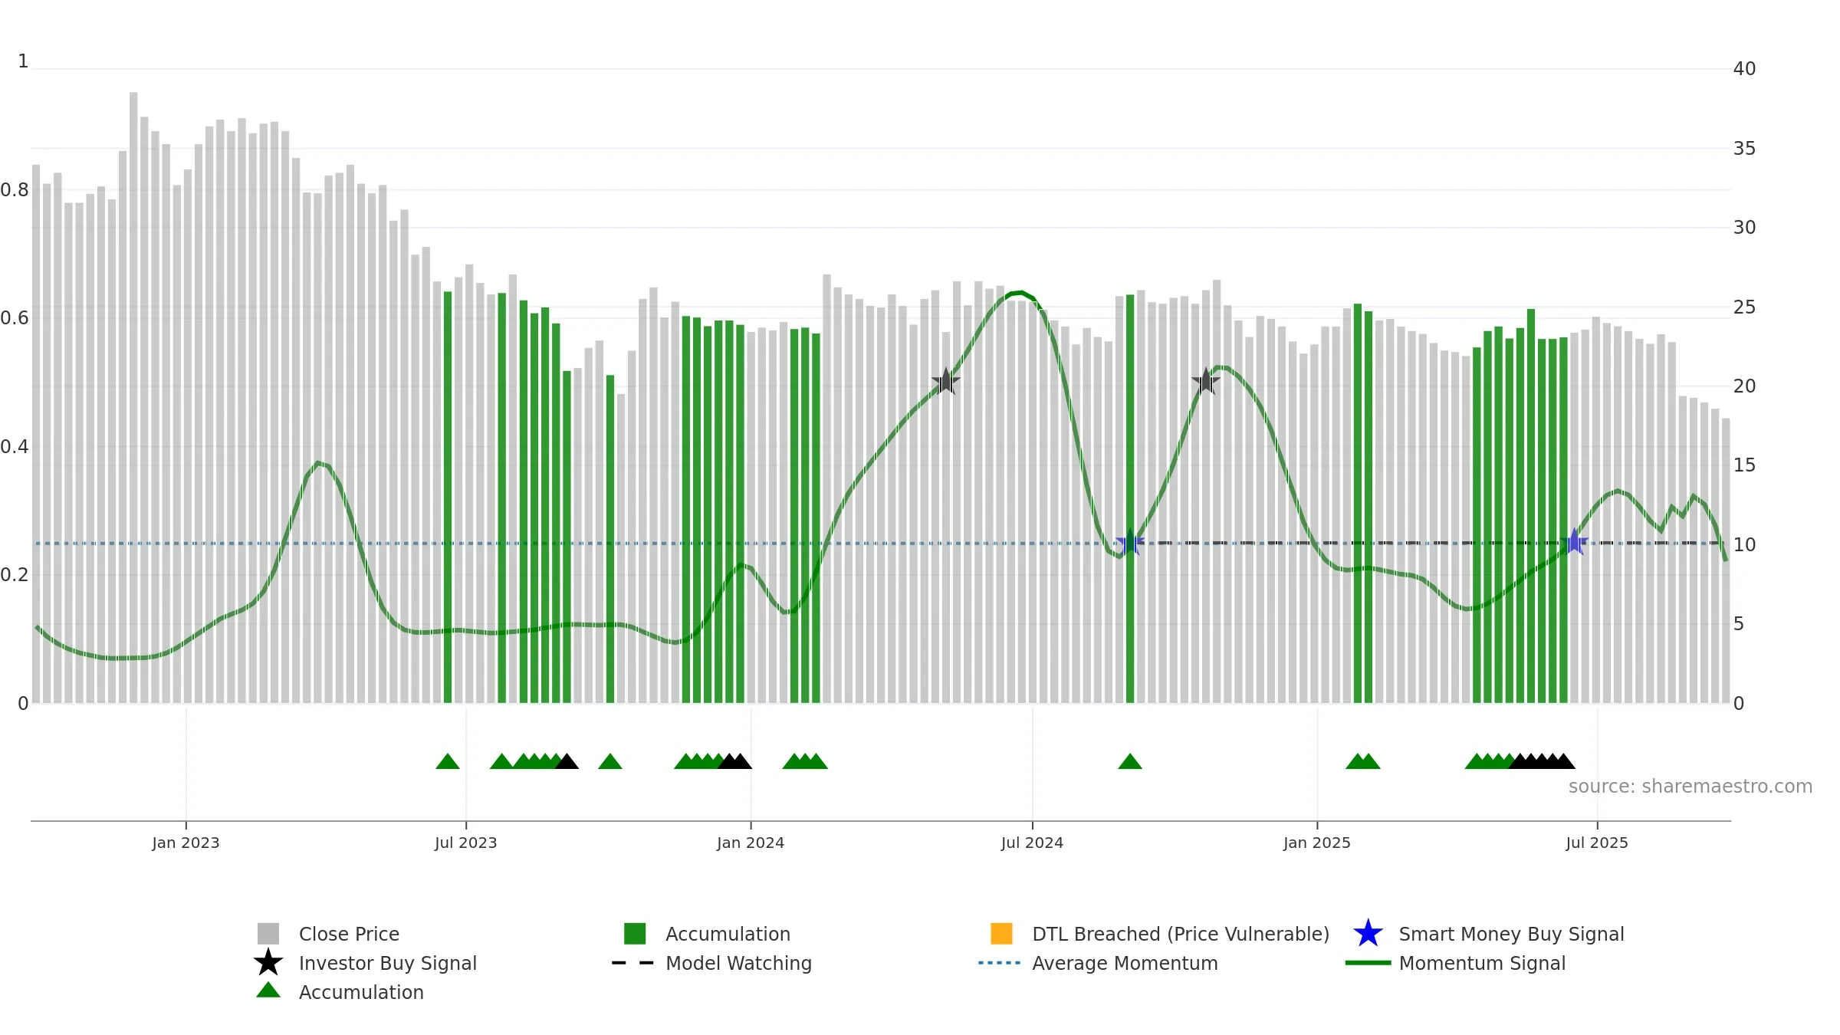The image size is (1840, 1035).
Task: Click the gray Close Price legend square
Action: [x=268, y=934]
